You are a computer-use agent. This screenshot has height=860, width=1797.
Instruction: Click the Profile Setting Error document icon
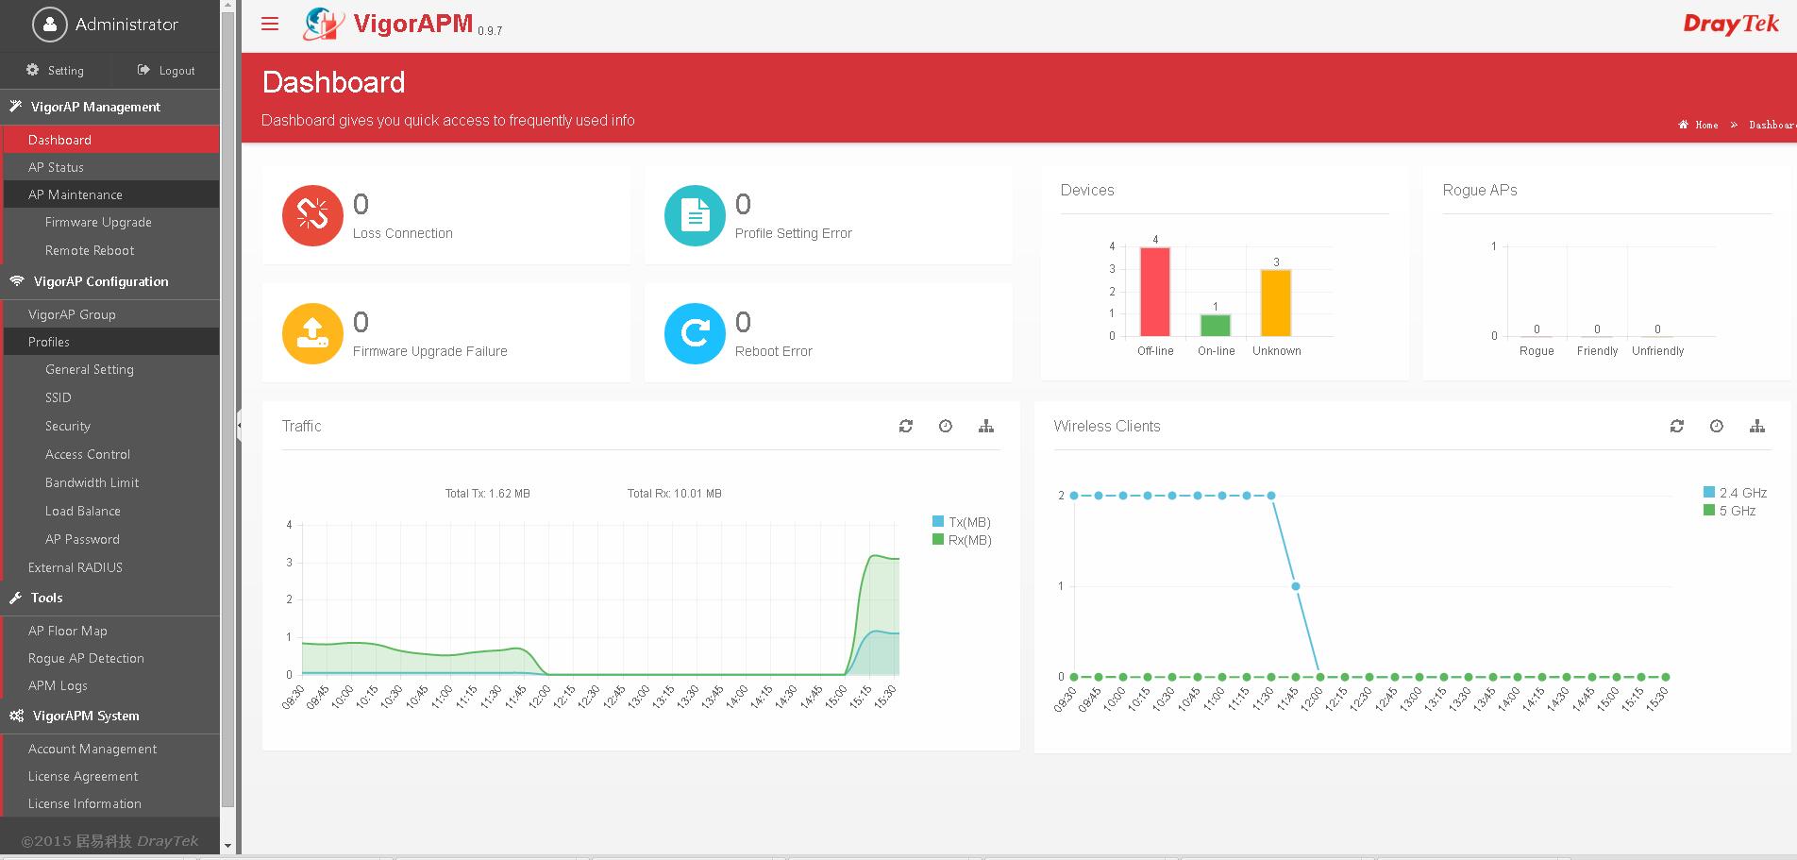pos(695,215)
